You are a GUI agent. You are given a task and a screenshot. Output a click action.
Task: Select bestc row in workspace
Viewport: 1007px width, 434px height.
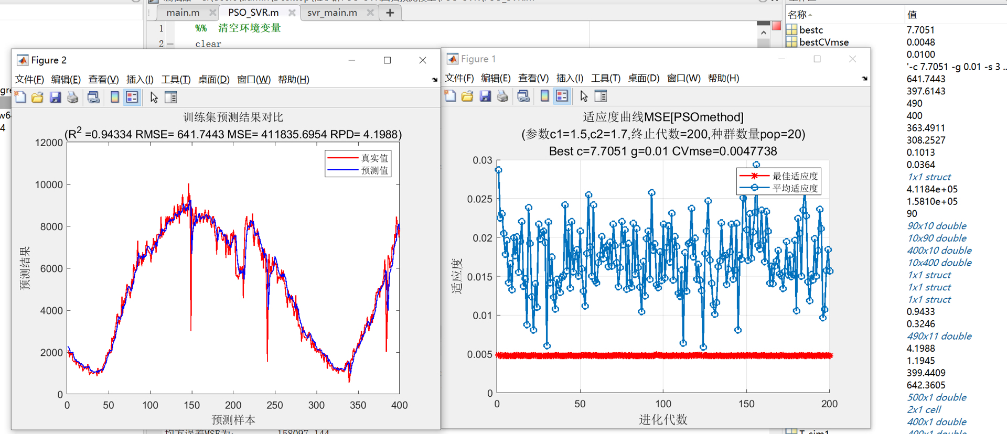pyautogui.click(x=896, y=30)
